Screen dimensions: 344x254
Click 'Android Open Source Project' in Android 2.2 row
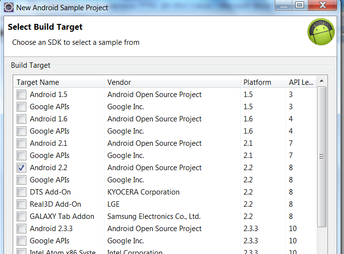(x=154, y=168)
